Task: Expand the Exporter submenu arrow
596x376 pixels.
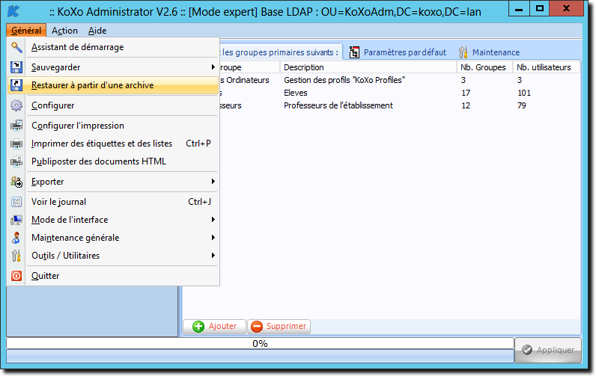Action: [x=213, y=182]
